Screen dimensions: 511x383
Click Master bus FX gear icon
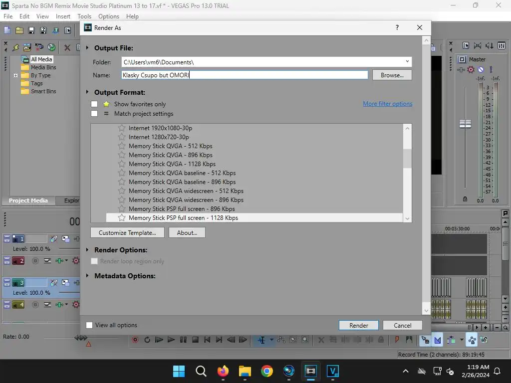[x=471, y=69]
